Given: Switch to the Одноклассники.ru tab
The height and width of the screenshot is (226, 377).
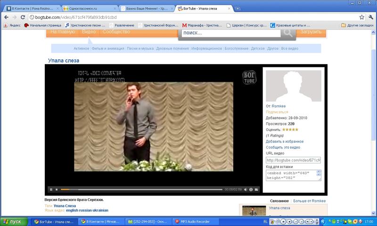Looking at the screenshot, I should (x=90, y=8).
